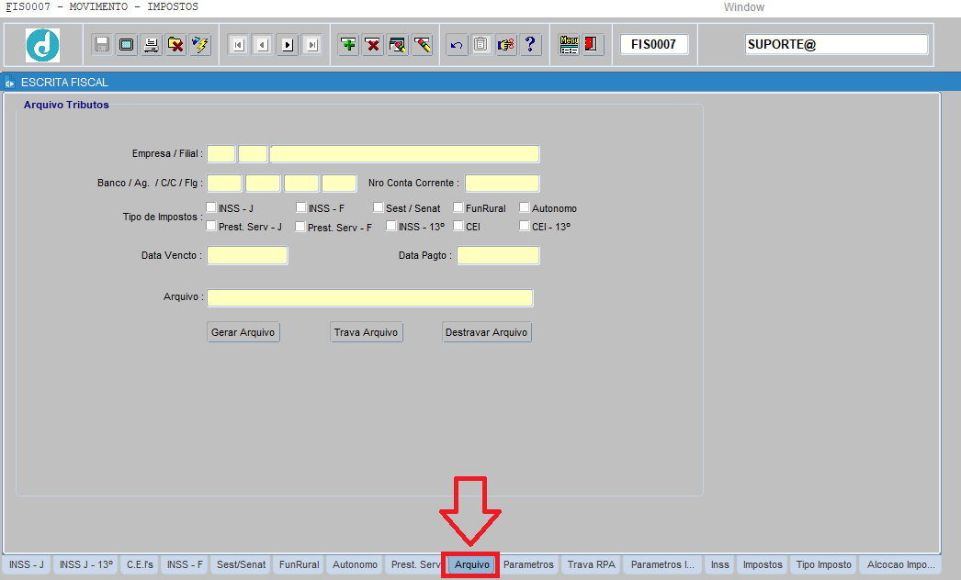
Task: Check the INSS - J checkbox
Action: tap(212, 208)
